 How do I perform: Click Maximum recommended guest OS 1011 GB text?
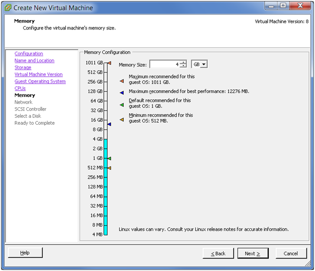(162, 80)
